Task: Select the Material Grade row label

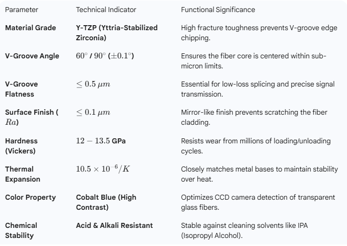Action: (30, 27)
